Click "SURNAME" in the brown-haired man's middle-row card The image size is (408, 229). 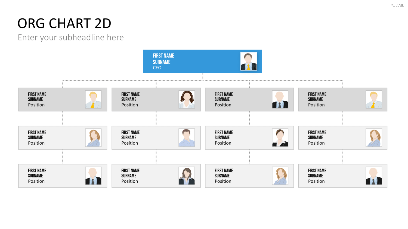(x=129, y=138)
